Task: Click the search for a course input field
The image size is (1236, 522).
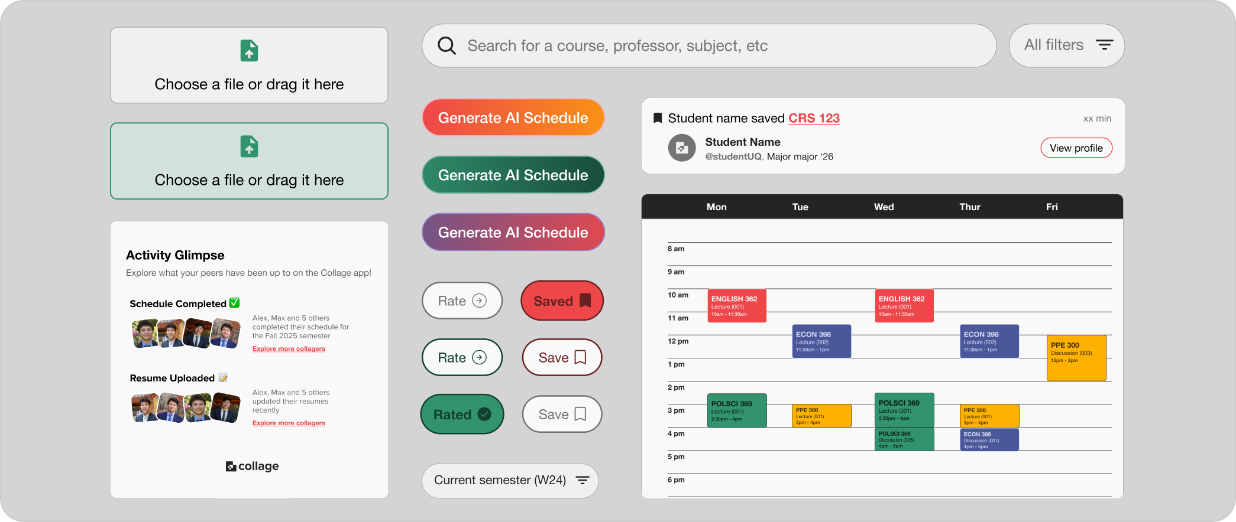Action: click(709, 45)
